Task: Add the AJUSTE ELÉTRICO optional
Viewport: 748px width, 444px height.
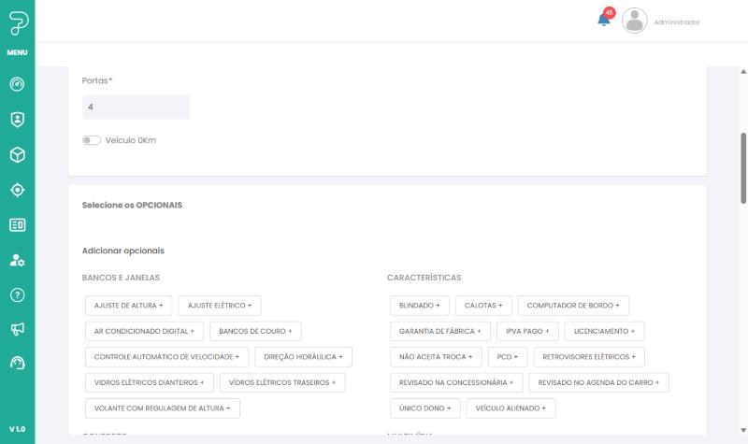Action: (x=220, y=306)
